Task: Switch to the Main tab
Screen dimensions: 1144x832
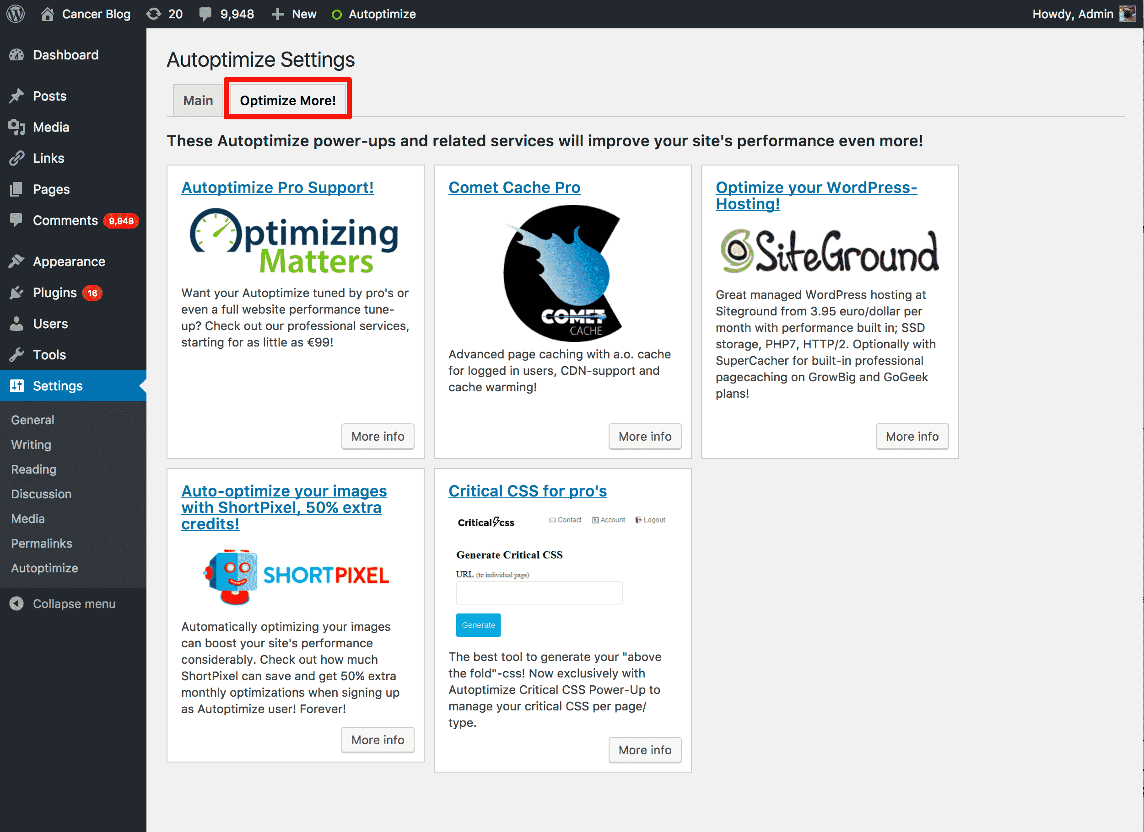Action: pos(198,100)
